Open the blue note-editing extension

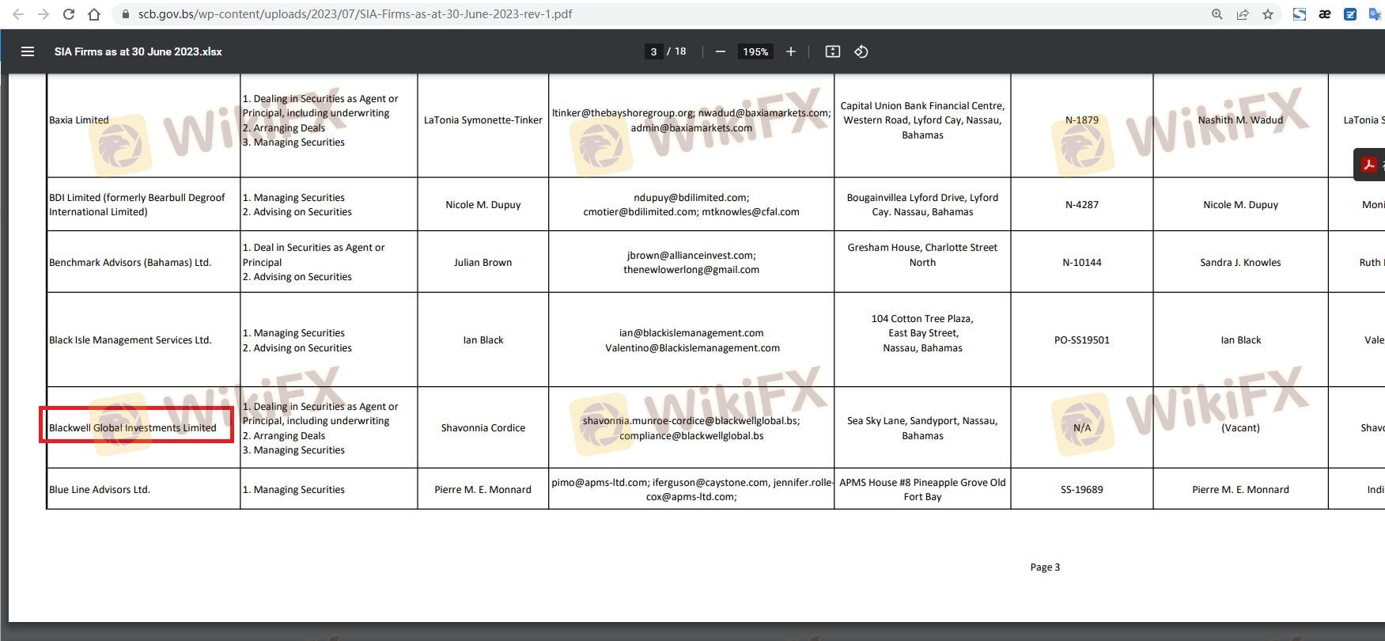pyautogui.click(x=1350, y=14)
